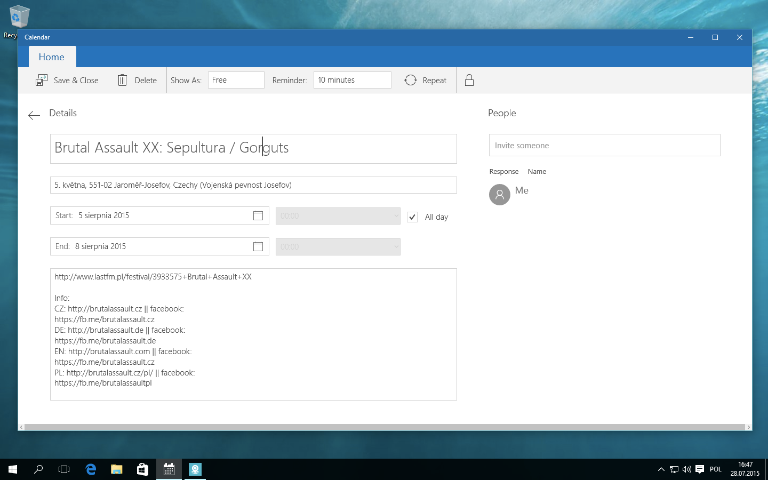The height and width of the screenshot is (480, 768).
Task: Open the End date calendar picker icon
Action: (x=258, y=246)
